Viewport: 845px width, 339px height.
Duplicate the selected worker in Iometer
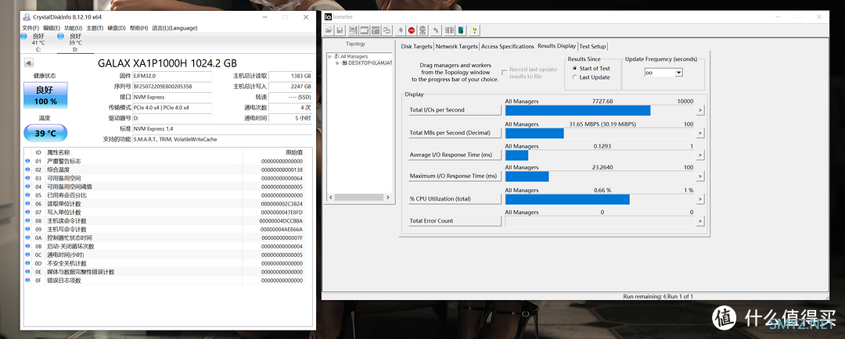tap(387, 30)
